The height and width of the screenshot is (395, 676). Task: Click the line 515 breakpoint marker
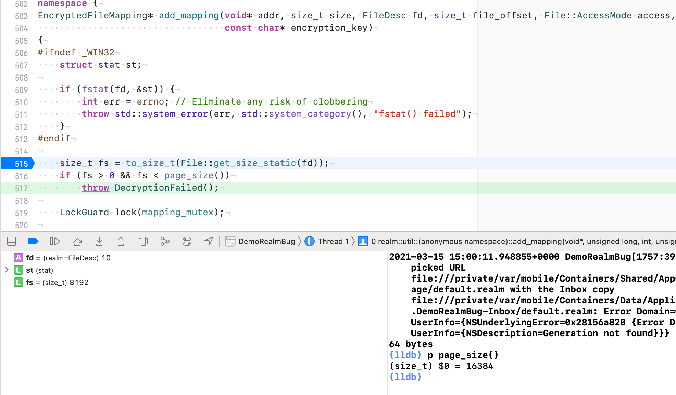(x=18, y=164)
